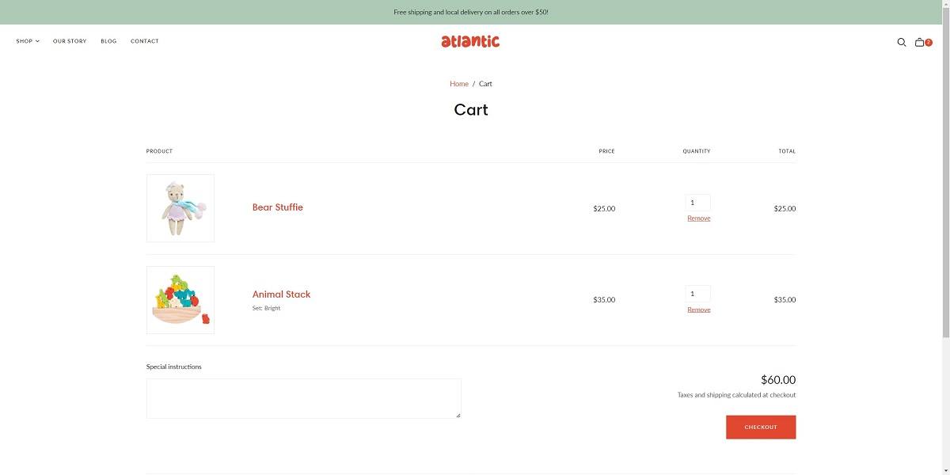The width and height of the screenshot is (950, 475).
Task: Click the atlantic logo to go home
Action: [470, 40]
